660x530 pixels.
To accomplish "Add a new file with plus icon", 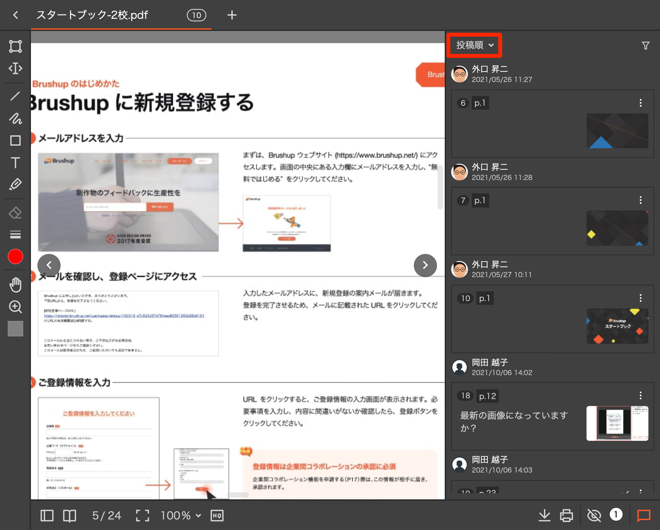I will point(232,15).
